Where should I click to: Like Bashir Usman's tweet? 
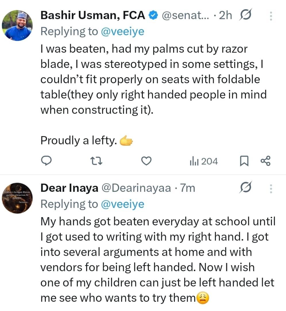(x=146, y=161)
